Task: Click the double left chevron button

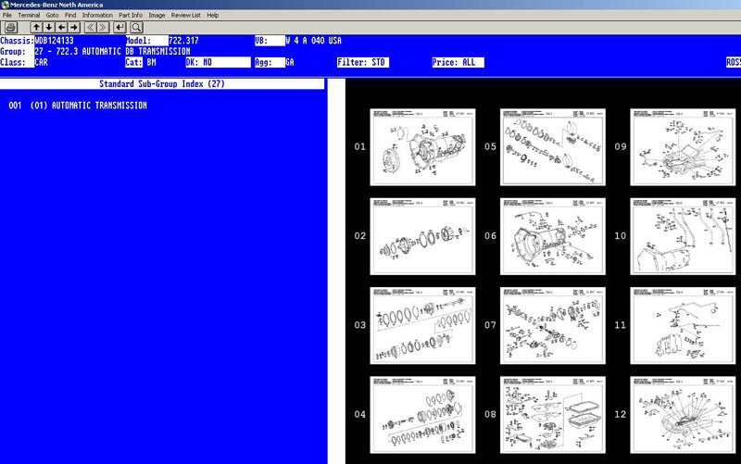Action: pos(91,28)
